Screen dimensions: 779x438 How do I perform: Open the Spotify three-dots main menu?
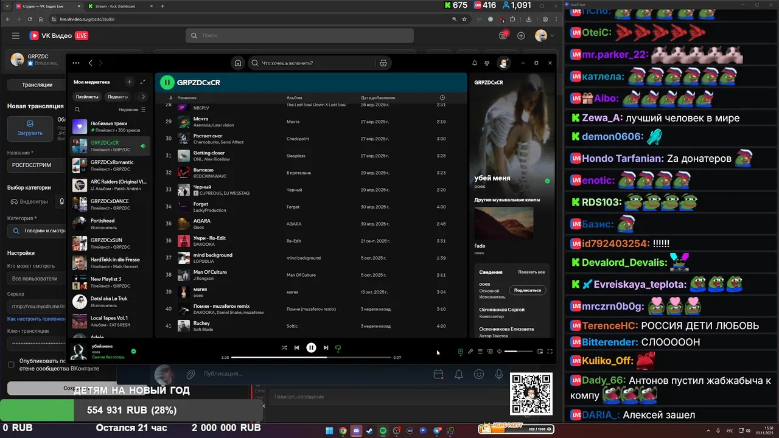76,63
